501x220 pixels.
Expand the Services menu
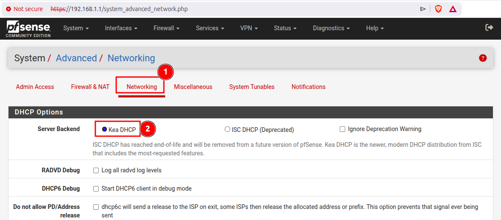[210, 28]
